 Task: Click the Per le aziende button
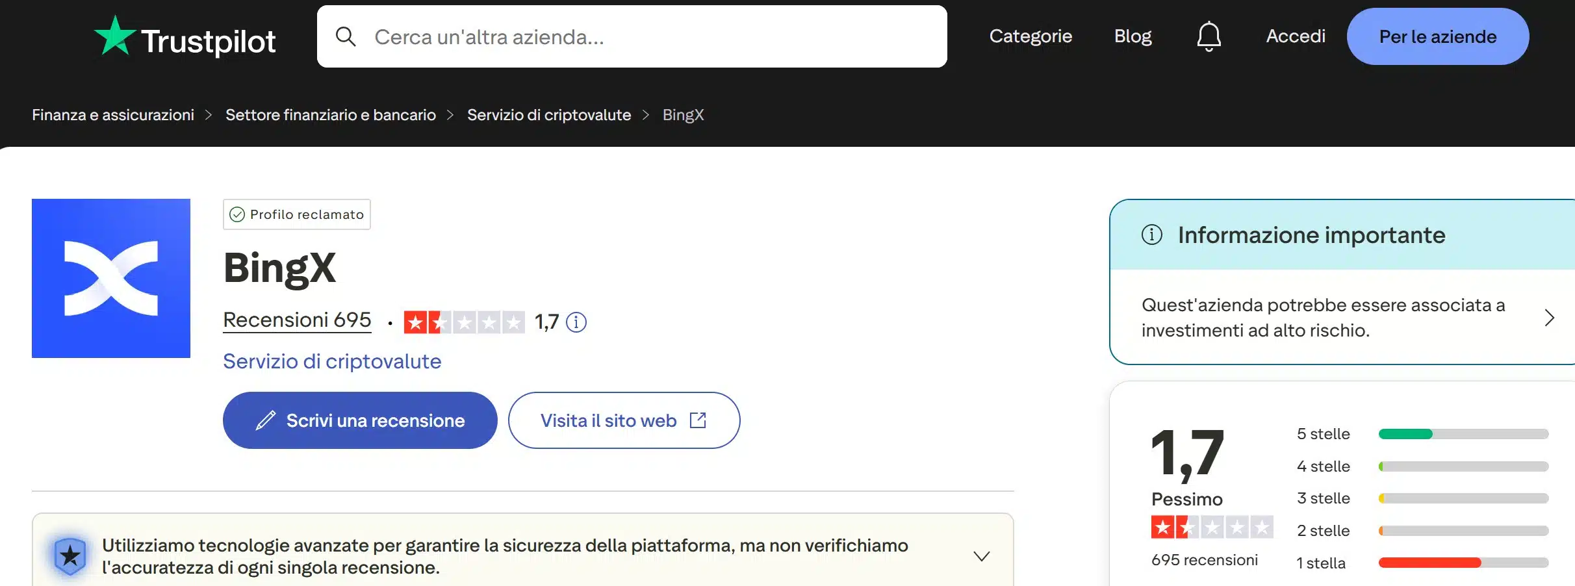pyautogui.click(x=1437, y=36)
